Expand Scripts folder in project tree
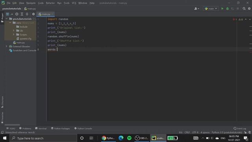This screenshot has width=252, height=142. 13,34
